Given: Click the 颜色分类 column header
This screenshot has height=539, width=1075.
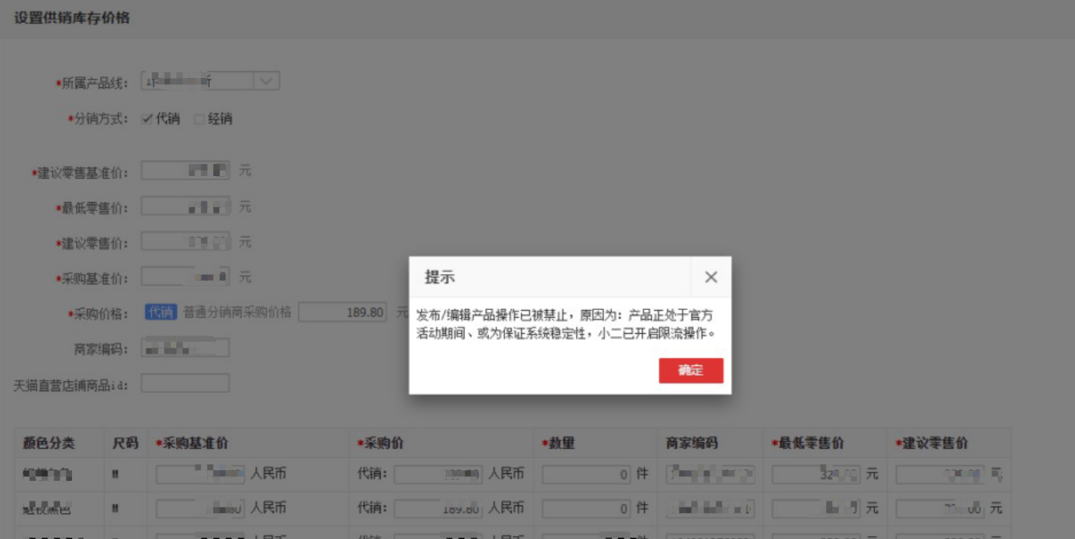Looking at the screenshot, I should tap(49, 443).
